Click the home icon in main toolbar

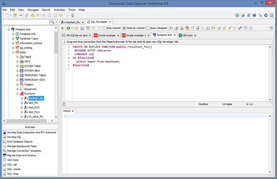(x=73, y=15)
